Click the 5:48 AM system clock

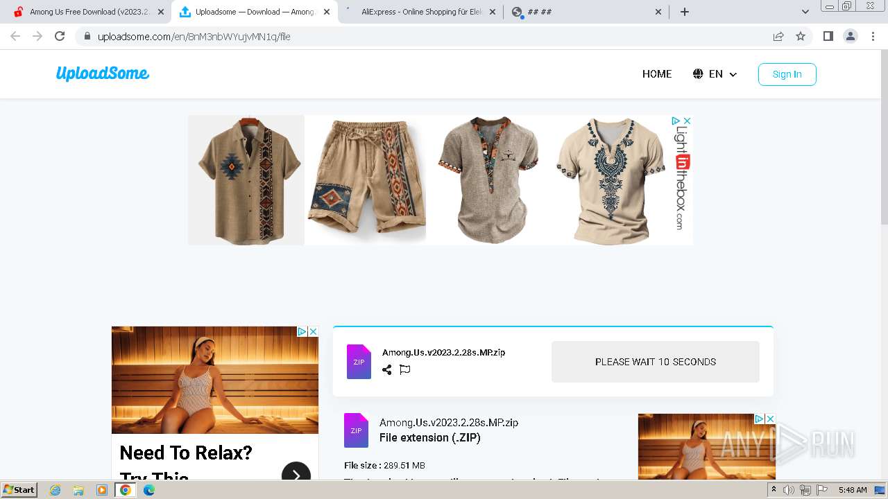click(x=852, y=490)
